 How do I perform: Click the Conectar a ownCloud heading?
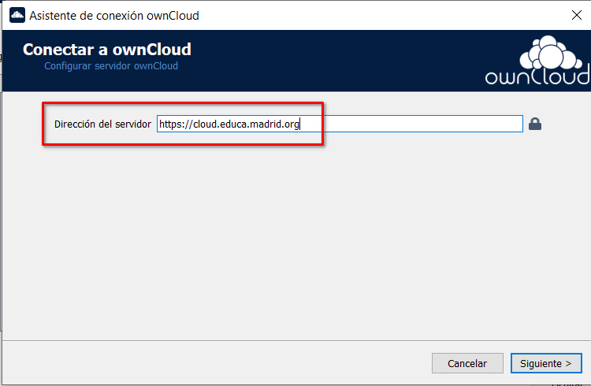coord(107,50)
